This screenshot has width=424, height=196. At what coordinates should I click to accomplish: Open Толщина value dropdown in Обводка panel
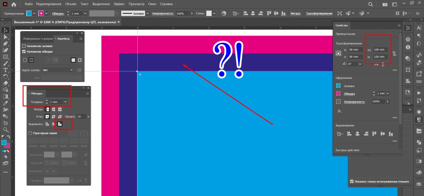click(66, 102)
